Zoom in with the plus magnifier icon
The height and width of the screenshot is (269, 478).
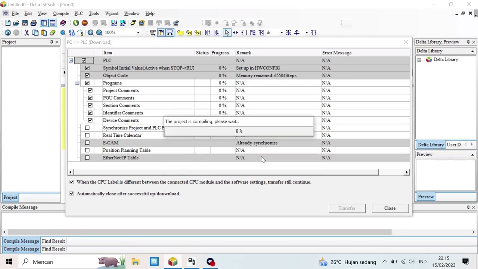(x=90, y=33)
